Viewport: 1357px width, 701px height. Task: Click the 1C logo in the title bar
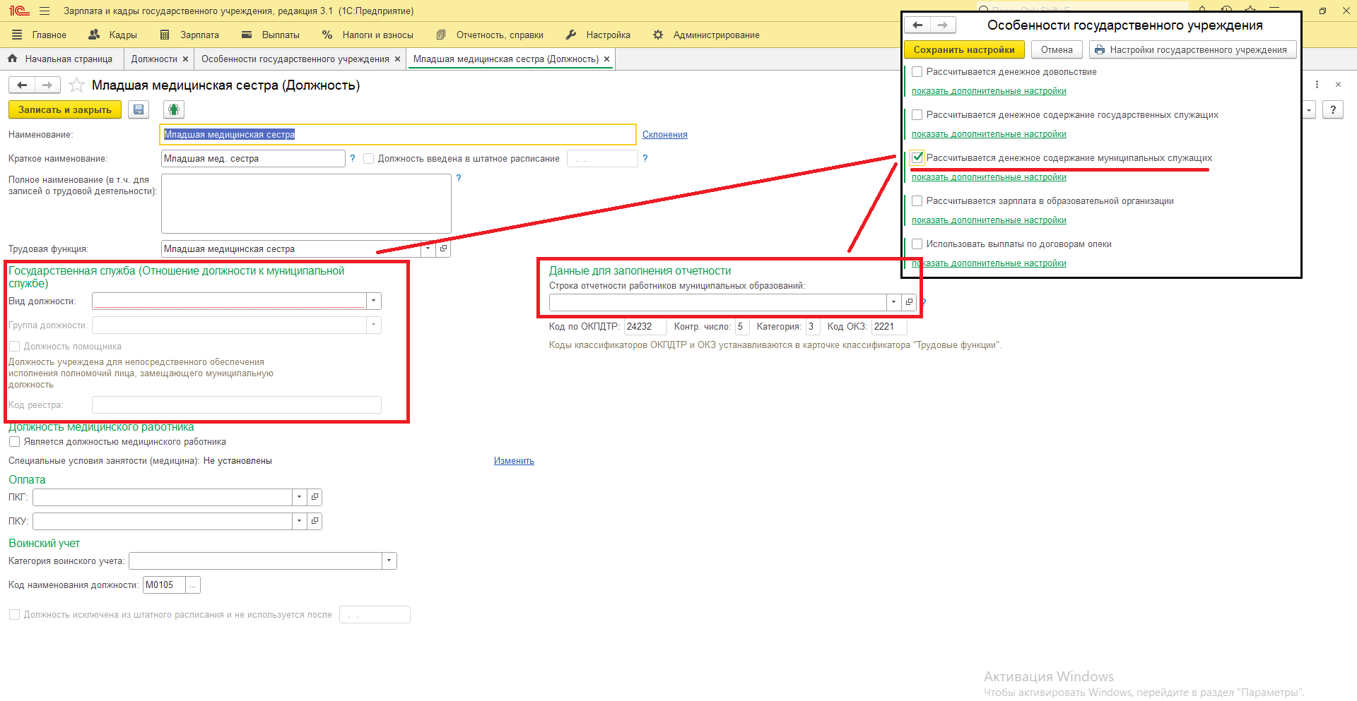pos(19,11)
